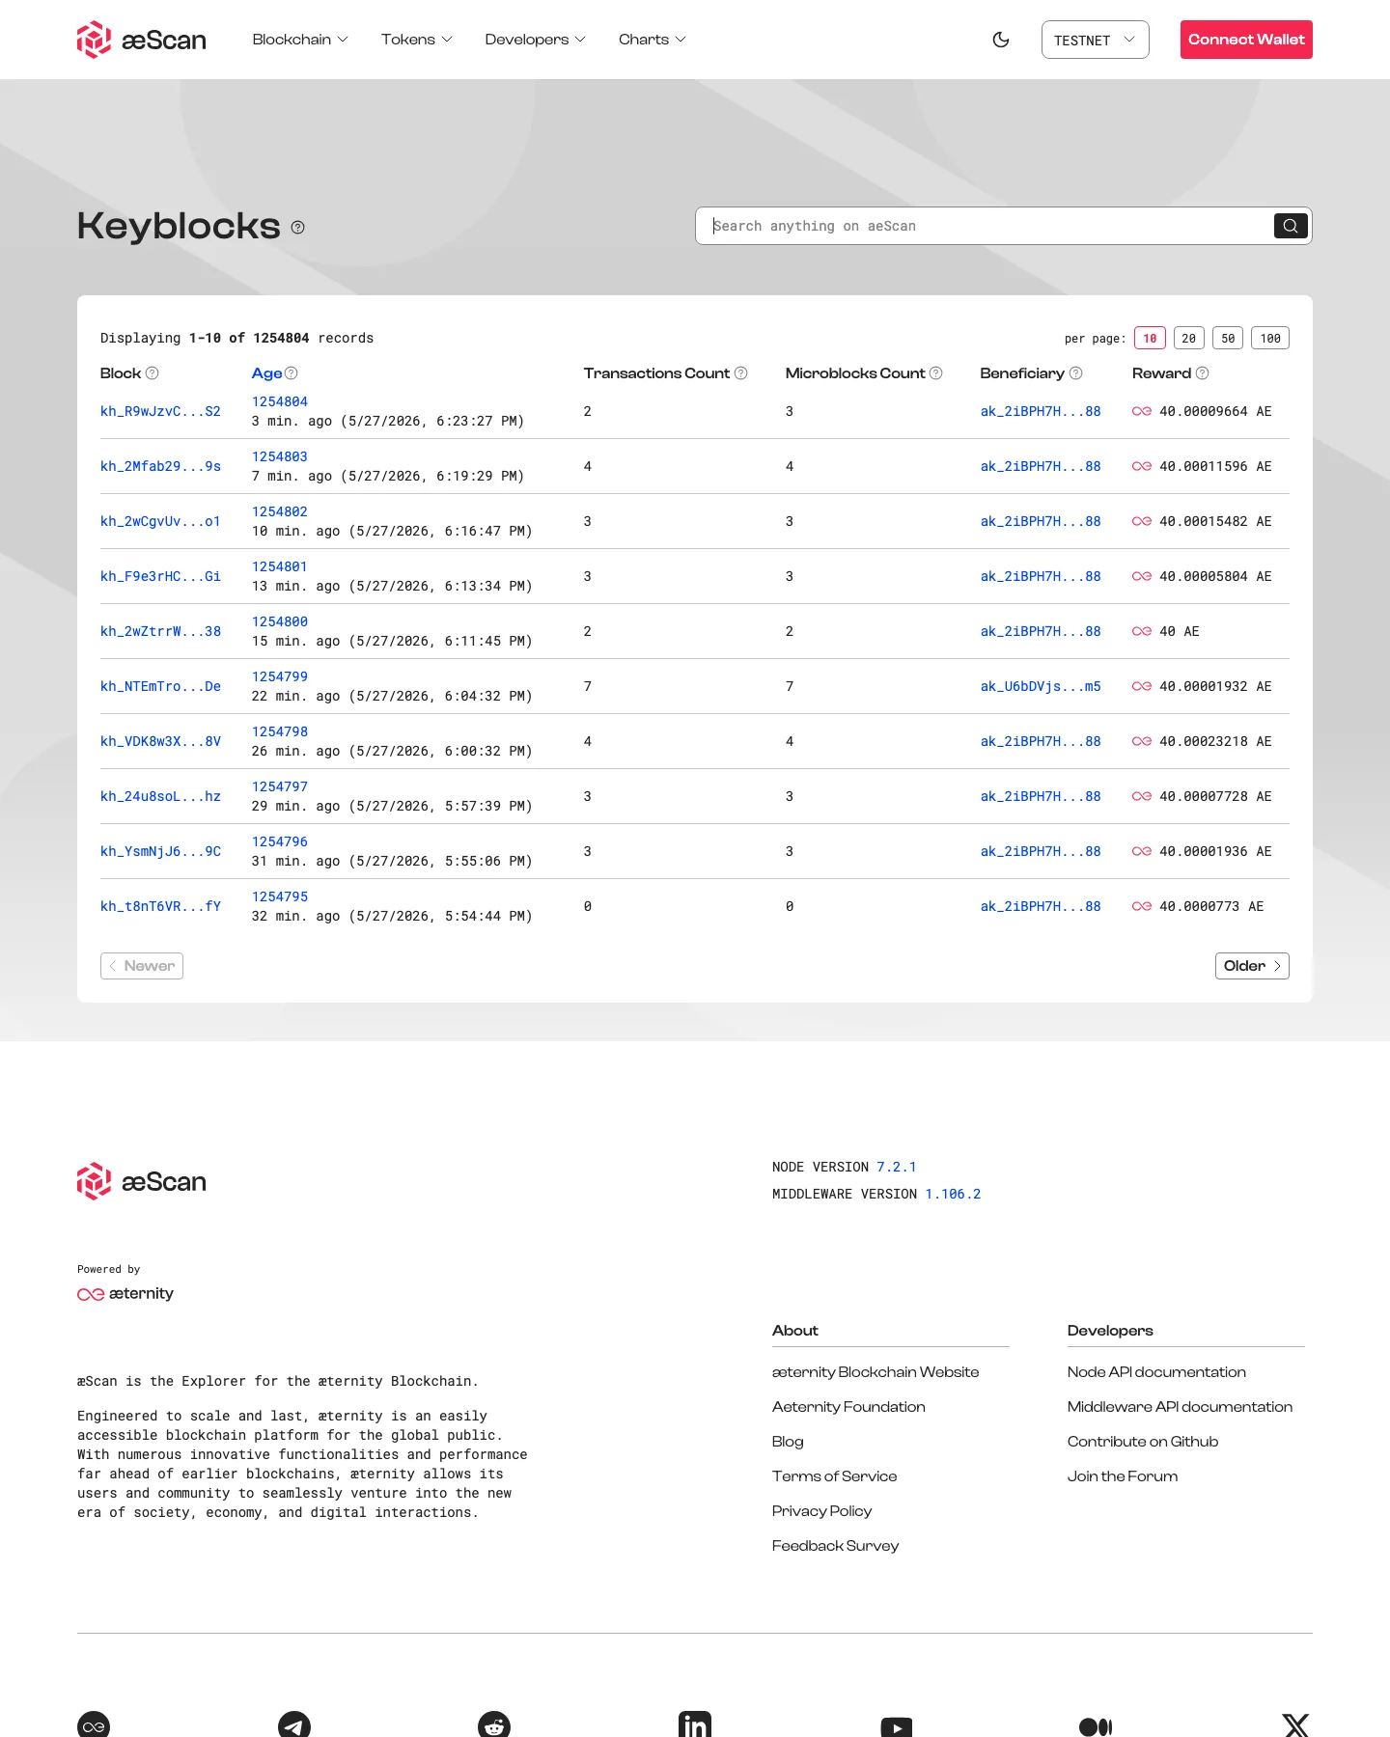
Task: Click AE icon beside 40 AE reward
Action: [x=1142, y=631]
